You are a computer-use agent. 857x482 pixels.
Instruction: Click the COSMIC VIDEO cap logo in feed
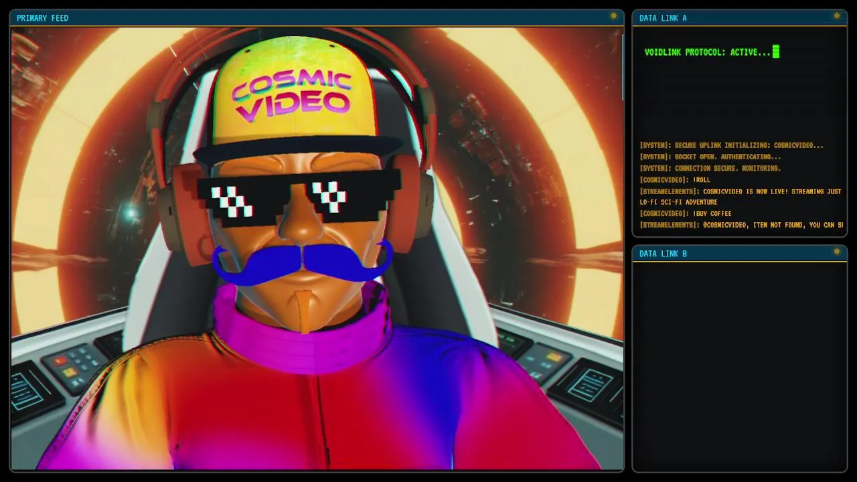pos(292,95)
